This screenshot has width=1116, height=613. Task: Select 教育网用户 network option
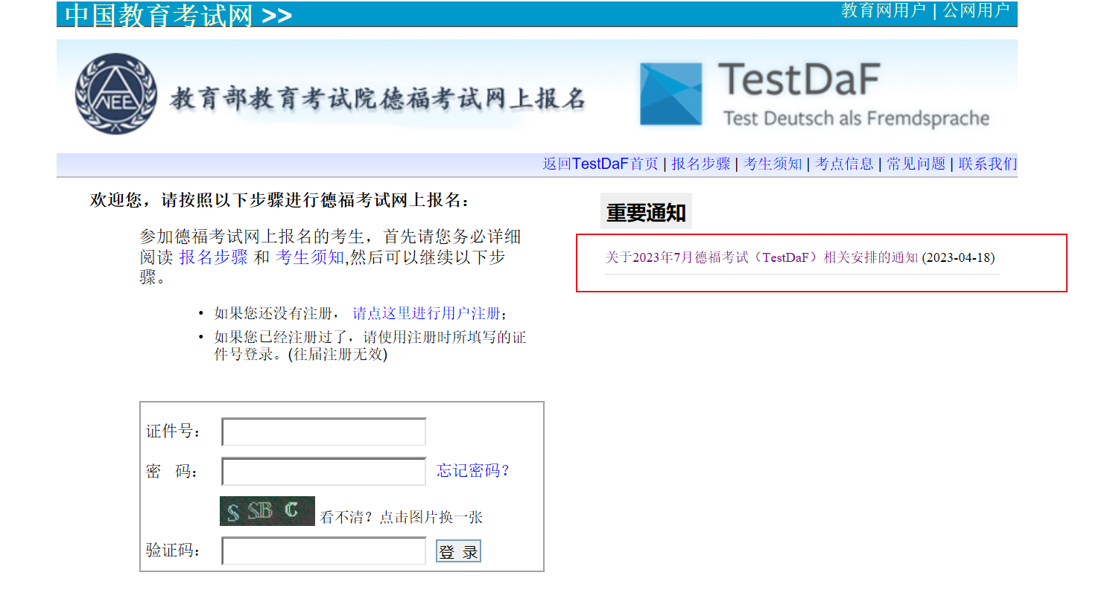[x=884, y=10]
